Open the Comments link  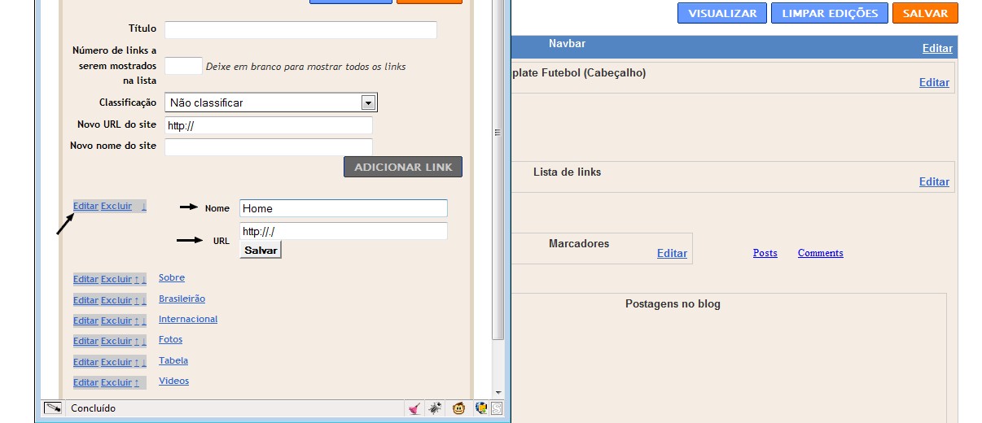point(821,253)
